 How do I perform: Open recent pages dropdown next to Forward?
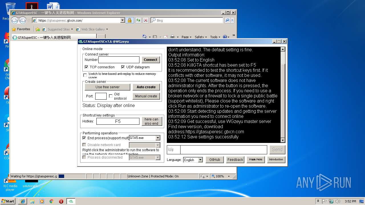(29, 20)
